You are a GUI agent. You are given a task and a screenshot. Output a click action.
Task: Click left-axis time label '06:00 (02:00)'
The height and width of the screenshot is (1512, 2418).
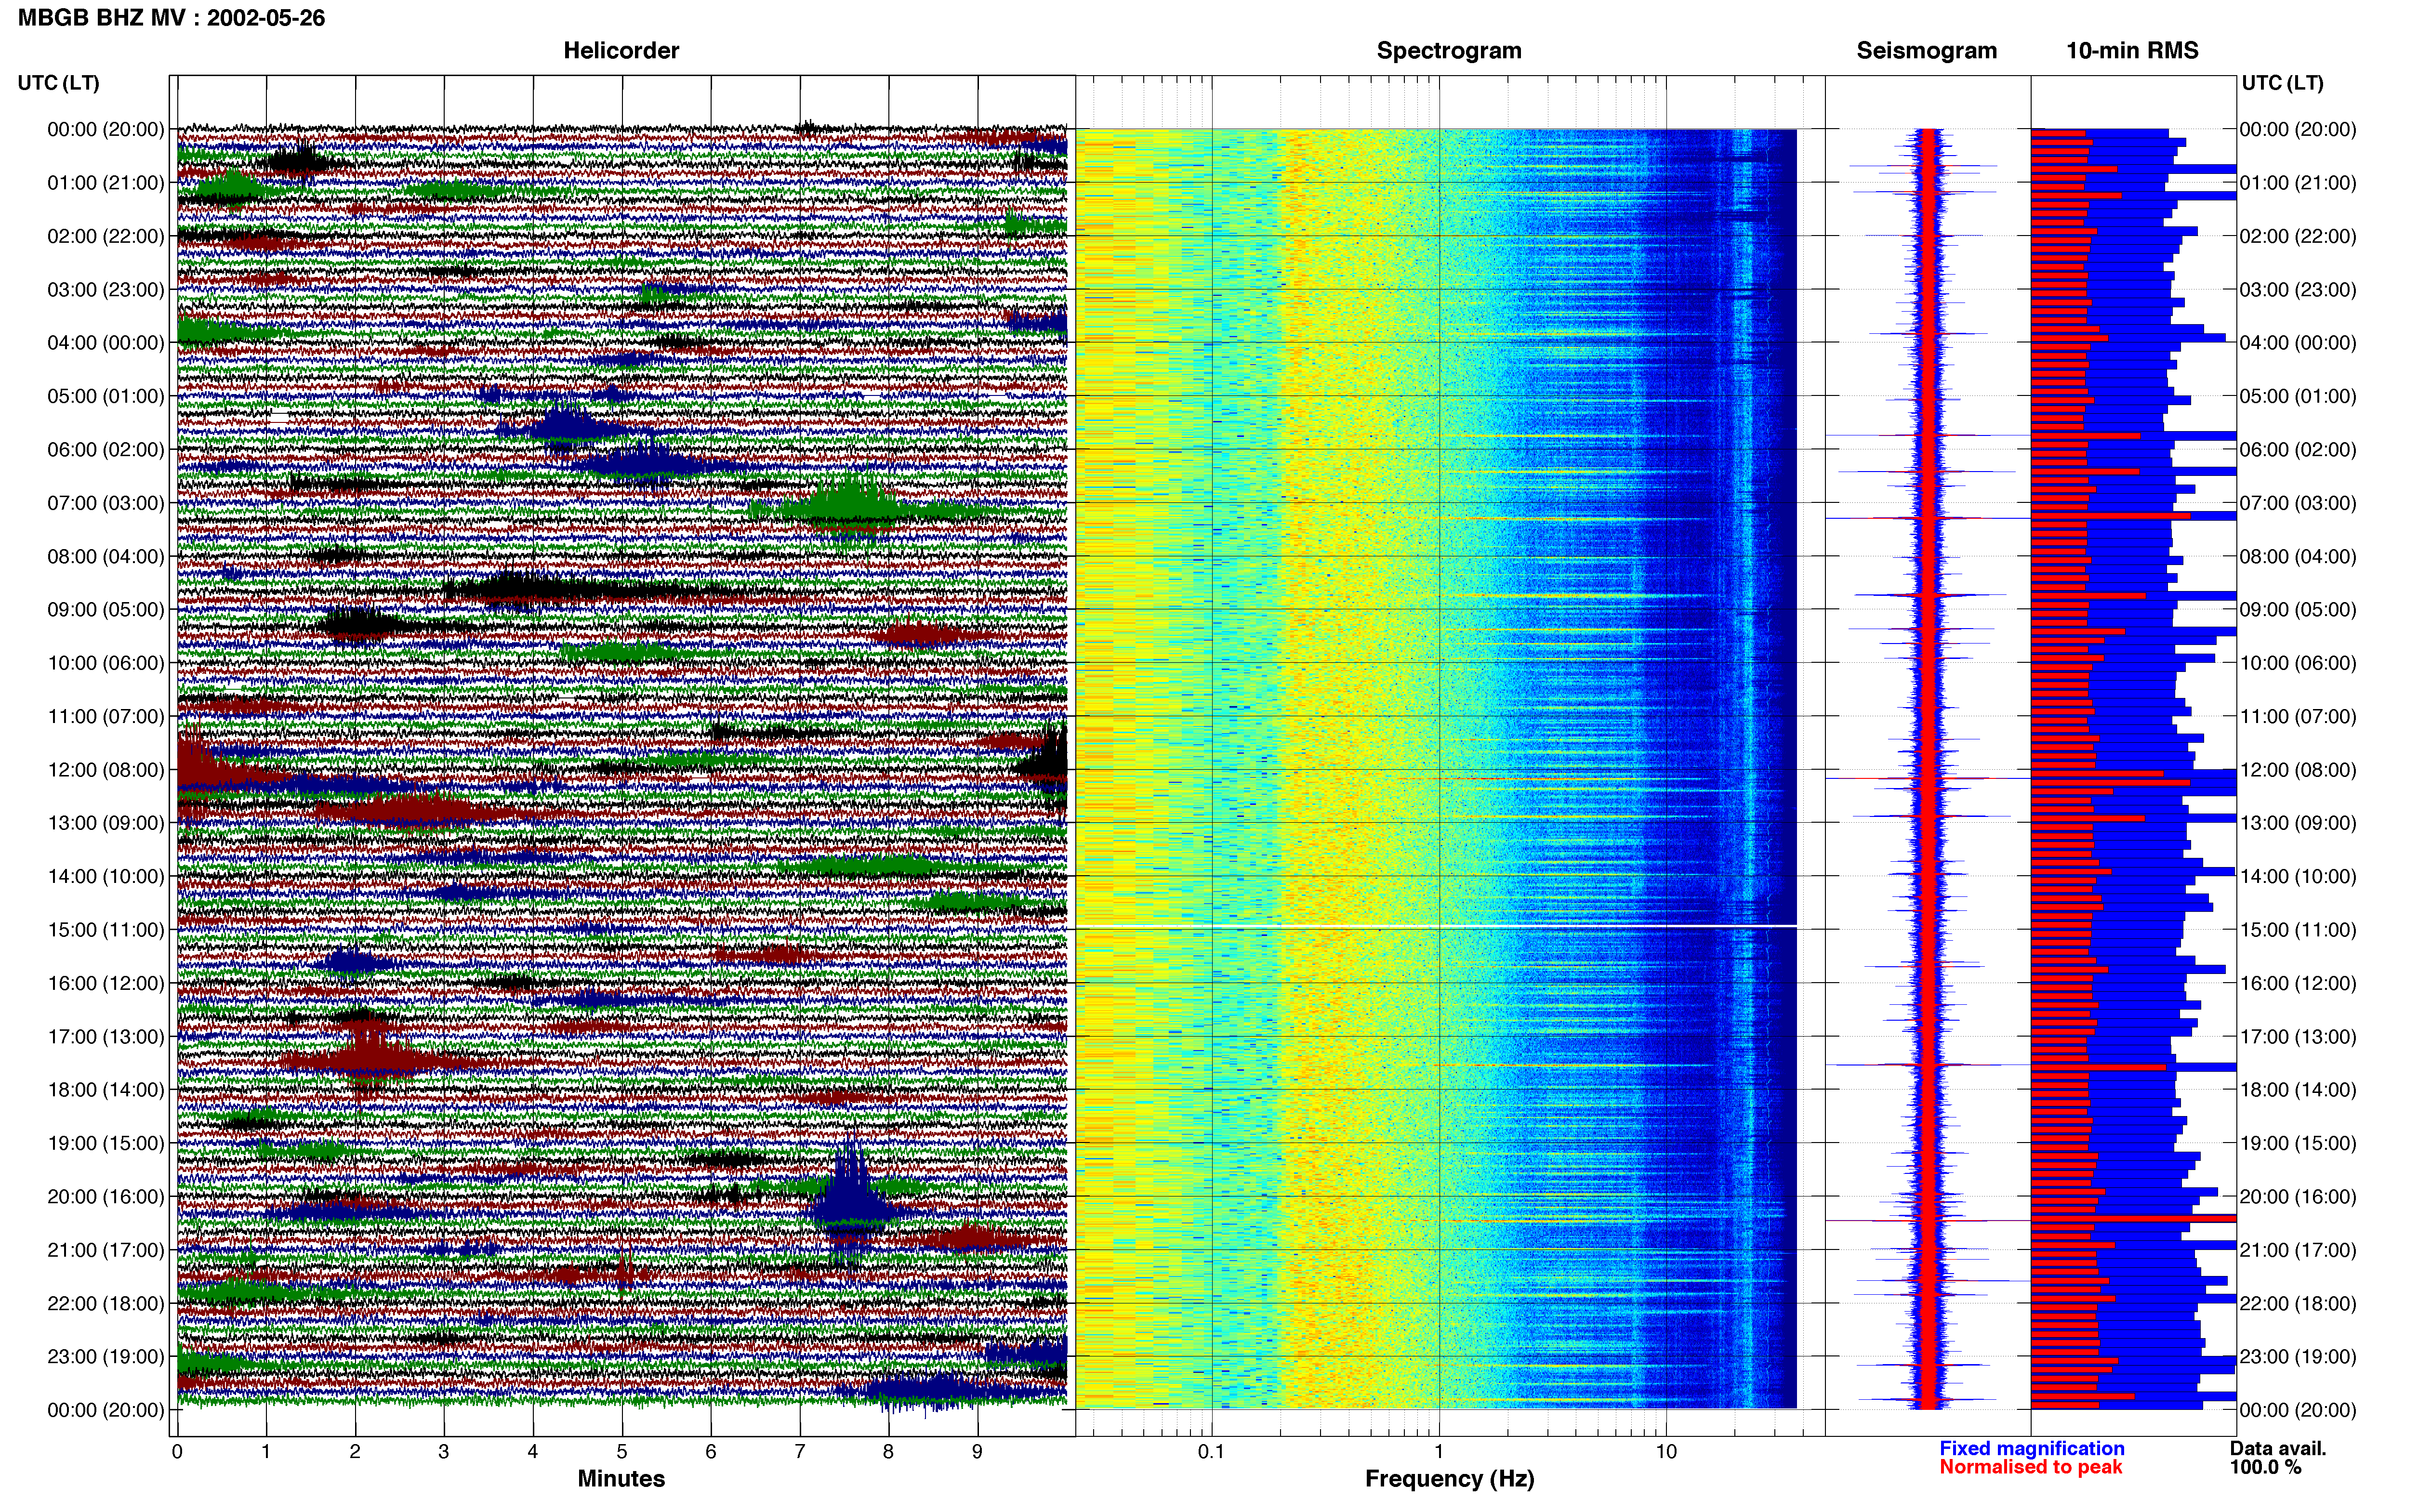pyautogui.click(x=106, y=450)
